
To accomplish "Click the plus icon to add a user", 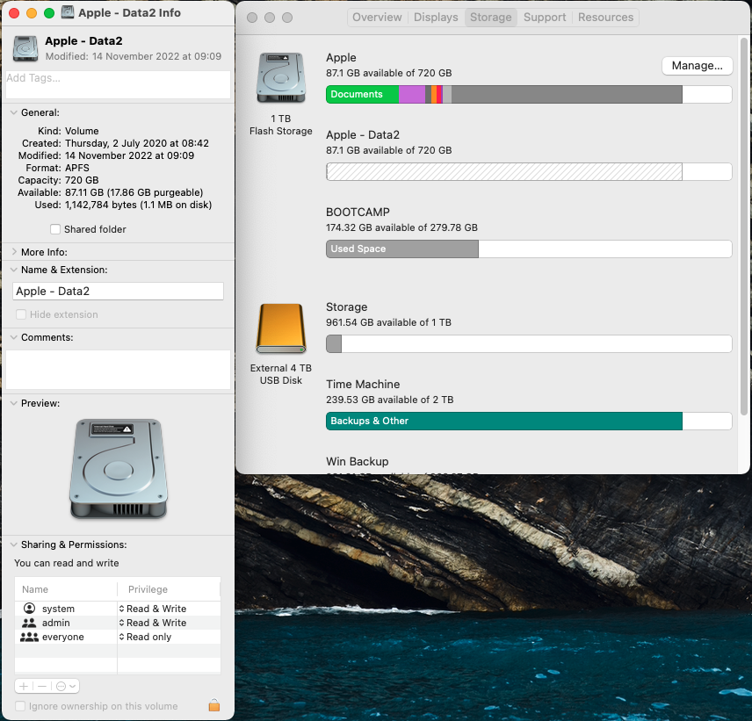I will pyautogui.click(x=24, y=686).
